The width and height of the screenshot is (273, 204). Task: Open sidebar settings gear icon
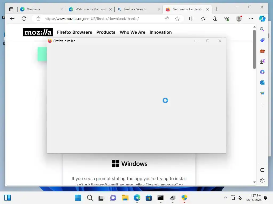coord(262,181)
